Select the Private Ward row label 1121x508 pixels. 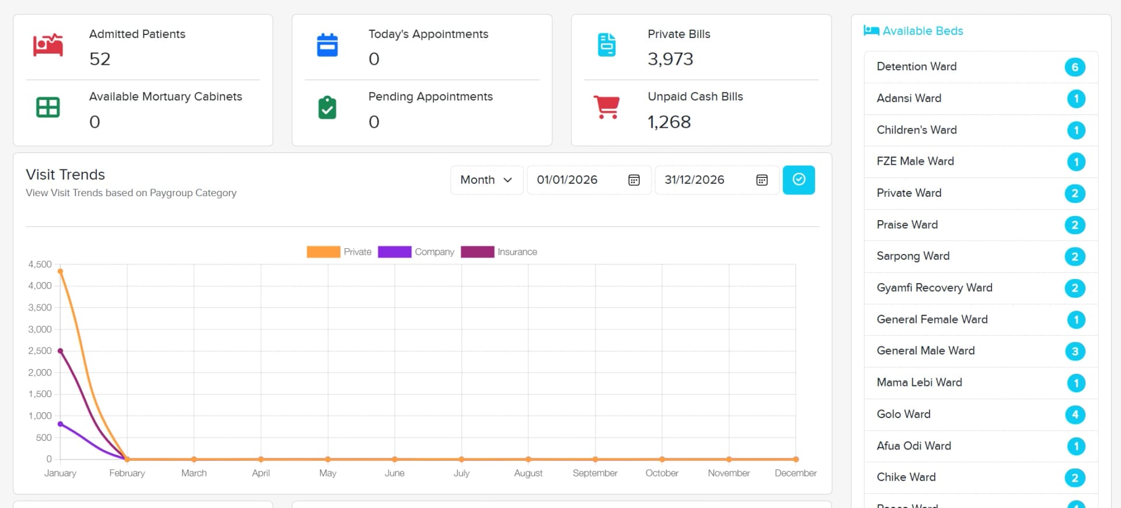coord(908,193)
